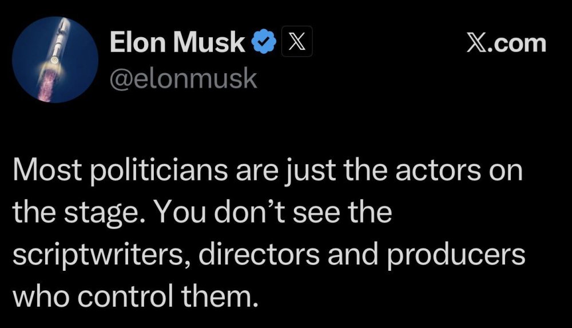Click the word "who" in last line
The image size is (572, 328).
[x=35, y=297]
